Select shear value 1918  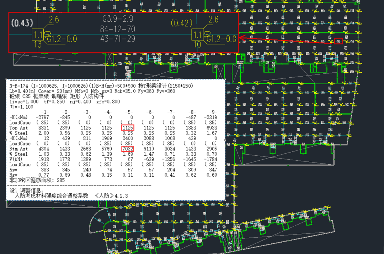[44, 159]
